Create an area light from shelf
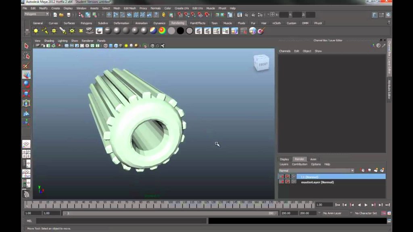Viewport: 413px width, 232px height. point(72,31)
